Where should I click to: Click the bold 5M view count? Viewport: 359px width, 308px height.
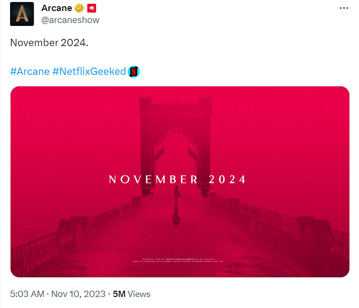pyautogui.click(x=119, y=294)
